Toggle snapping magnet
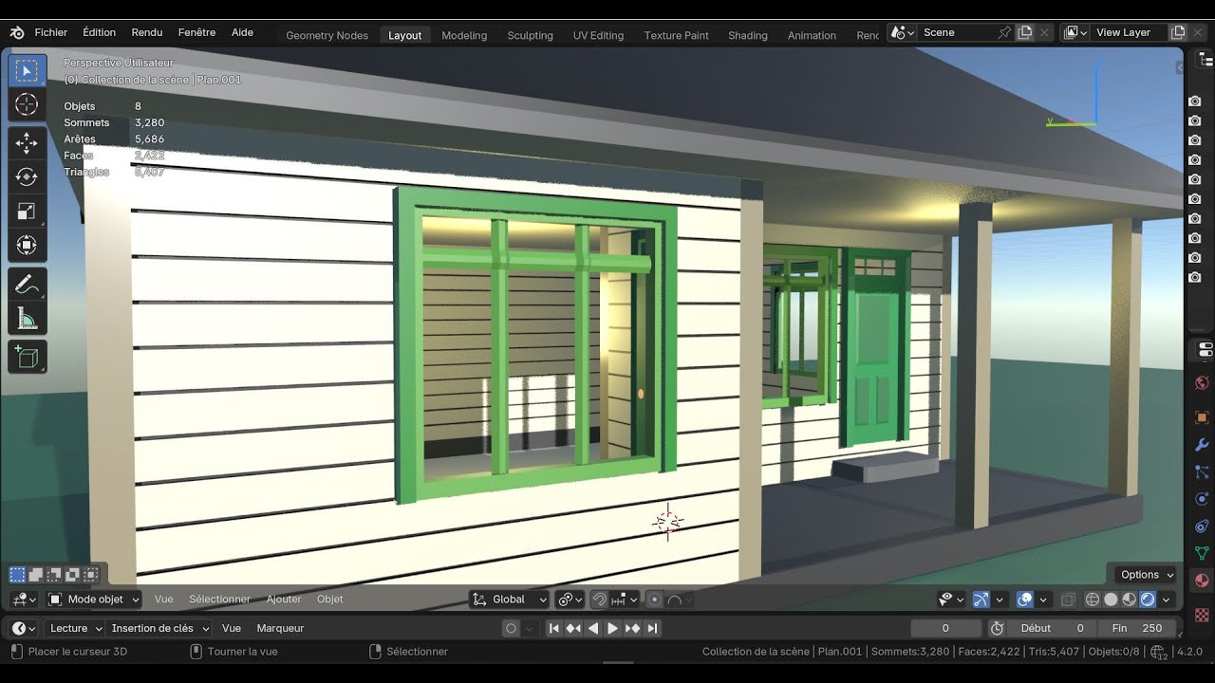1215x683 pixels. click(x=599, y=600)
